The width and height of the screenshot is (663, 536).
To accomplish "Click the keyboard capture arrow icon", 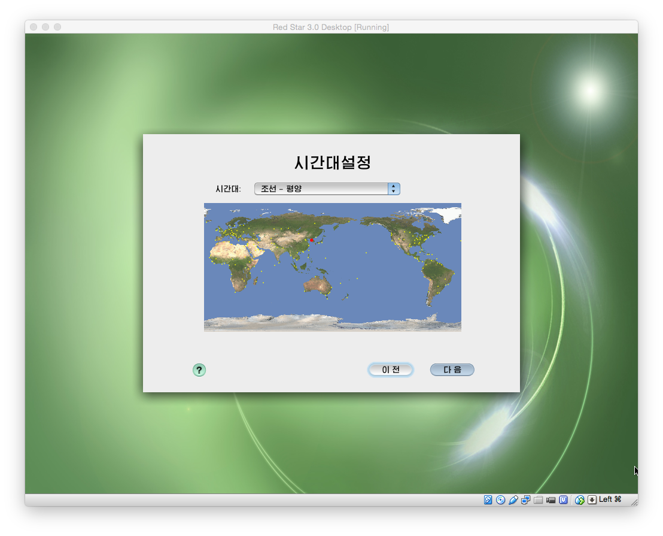I will click(x=592, y=500).
